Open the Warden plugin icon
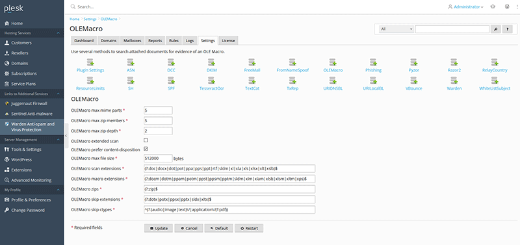520x245 pixels. coord(454,80)
